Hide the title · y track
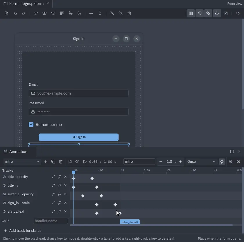Screen dimensions: 244x242 coord(4,185)
